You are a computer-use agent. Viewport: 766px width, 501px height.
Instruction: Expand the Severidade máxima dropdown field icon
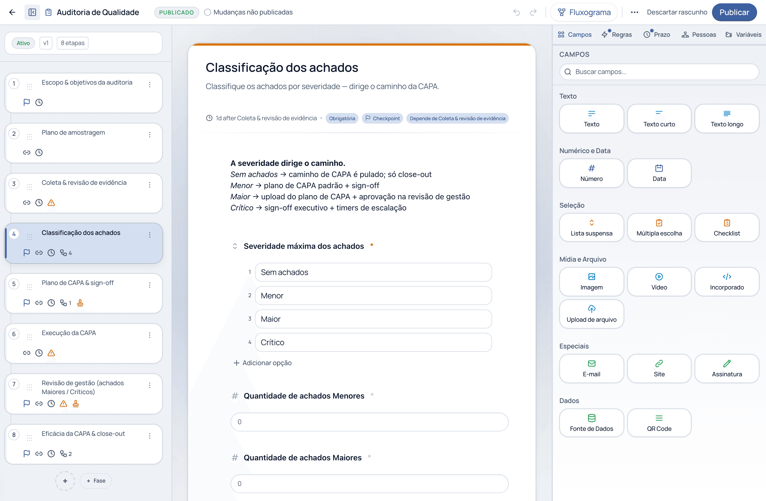coord(235,246)
